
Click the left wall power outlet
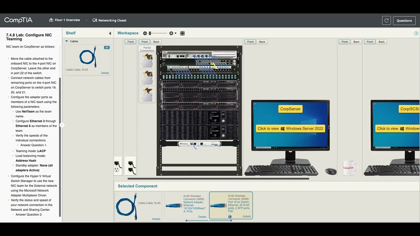tap(117, 166)
